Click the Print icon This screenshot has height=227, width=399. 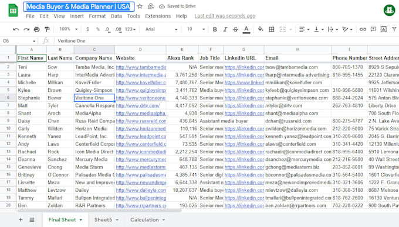(36, 29)
